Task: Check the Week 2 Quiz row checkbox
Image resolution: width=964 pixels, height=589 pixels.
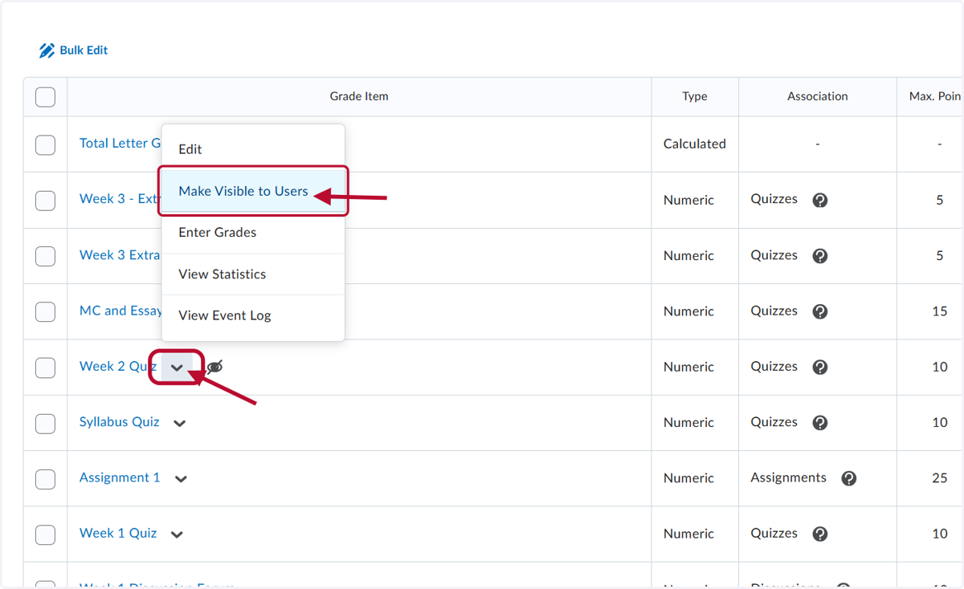Action: coord(46,368)
